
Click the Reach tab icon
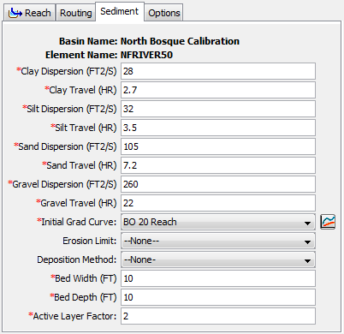(x=15, y=13)
